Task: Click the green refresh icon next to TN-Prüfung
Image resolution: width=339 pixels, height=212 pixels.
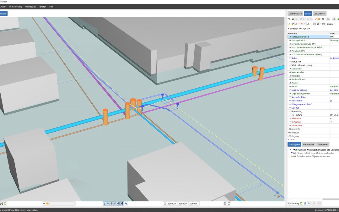Action: click(x=301, y=203)
